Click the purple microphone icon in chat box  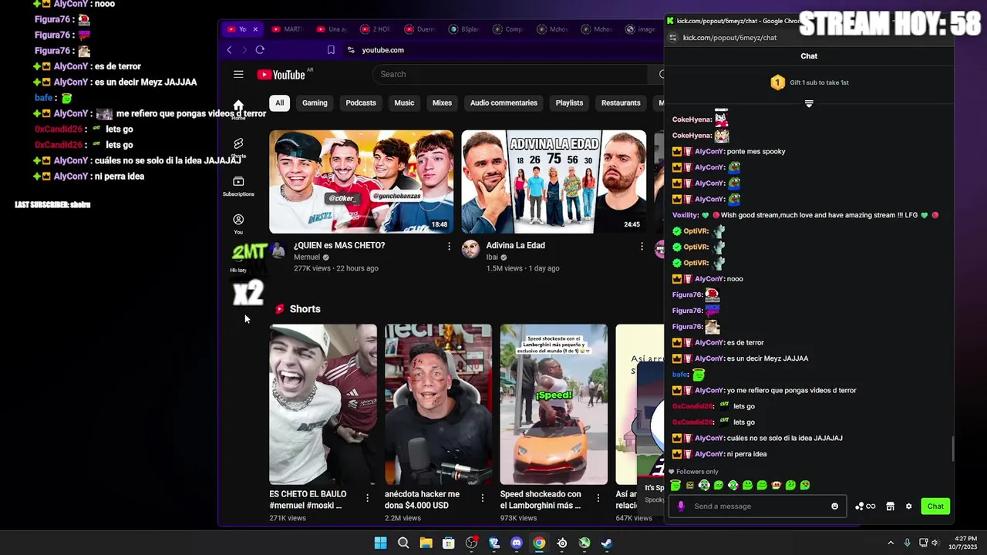point(680,506)
